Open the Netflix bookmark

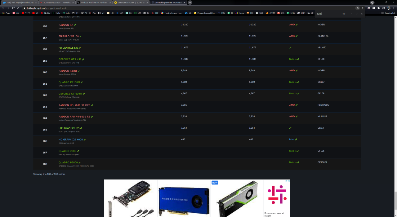[45, 13]
